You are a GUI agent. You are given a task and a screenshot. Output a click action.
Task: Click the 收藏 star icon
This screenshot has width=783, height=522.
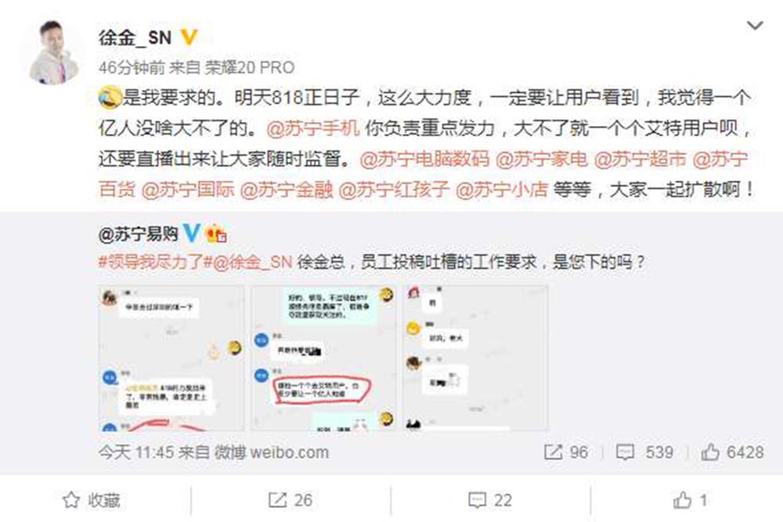click(71, 500)
